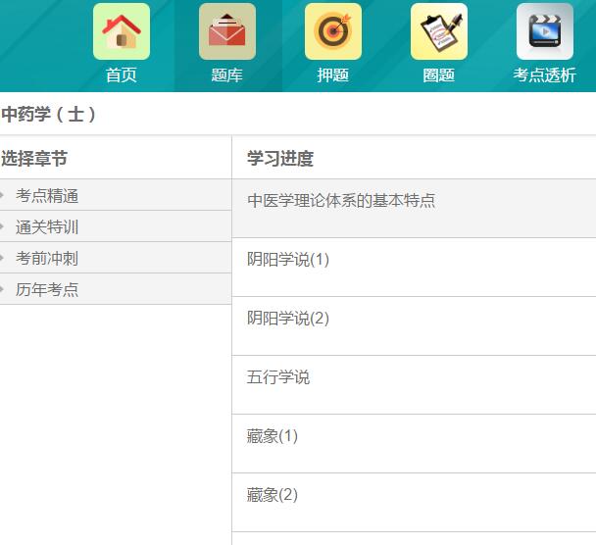Image resolution: width=596 pixels, height=545 pixels.
Task: Click the 学习进度 heading
Action: tap(280, 158)
